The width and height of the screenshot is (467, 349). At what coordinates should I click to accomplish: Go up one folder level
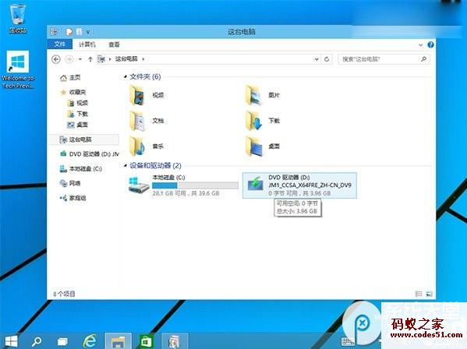(90, 59)
